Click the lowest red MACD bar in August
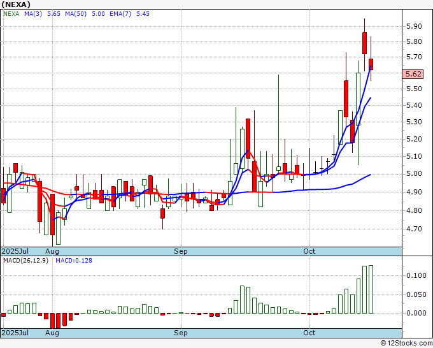Image resolution: width=433 pixels, height=348 pixels. coord(52,321)
